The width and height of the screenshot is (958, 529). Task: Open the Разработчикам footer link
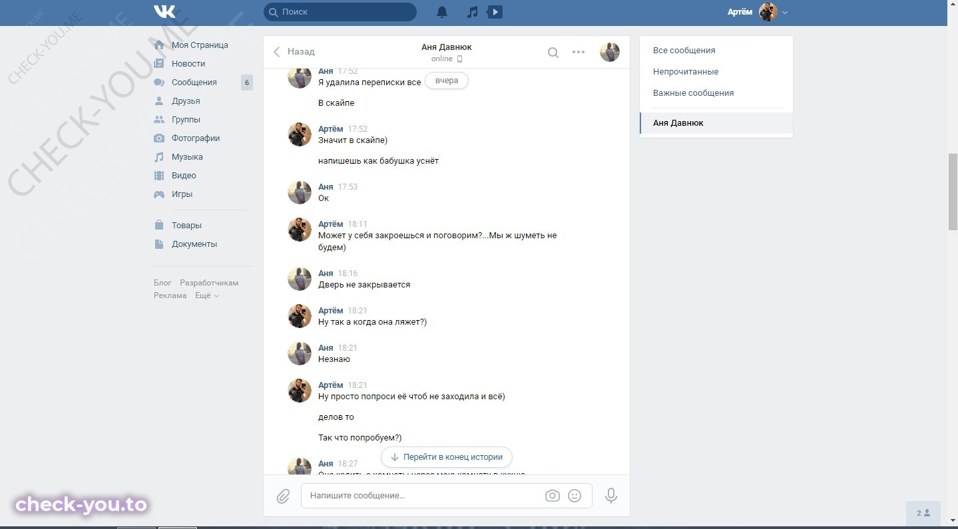209,283
